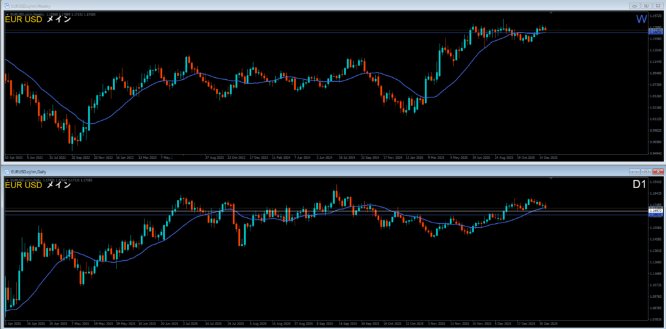Close the EURUSD Daily chart window

click(657, 171)
